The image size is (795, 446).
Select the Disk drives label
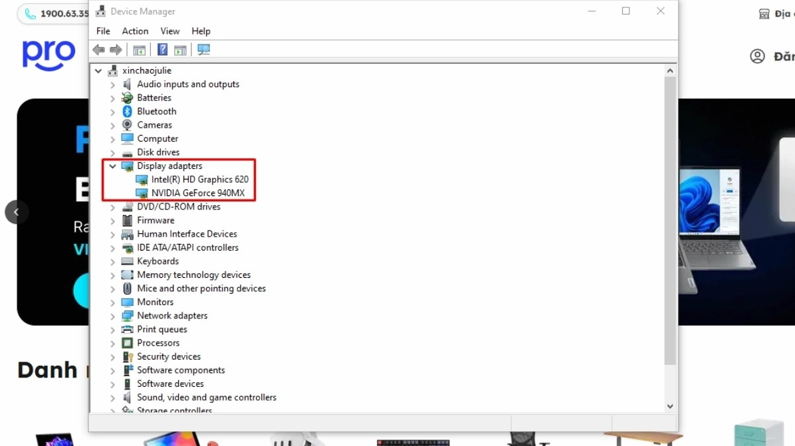click(158, 152)
